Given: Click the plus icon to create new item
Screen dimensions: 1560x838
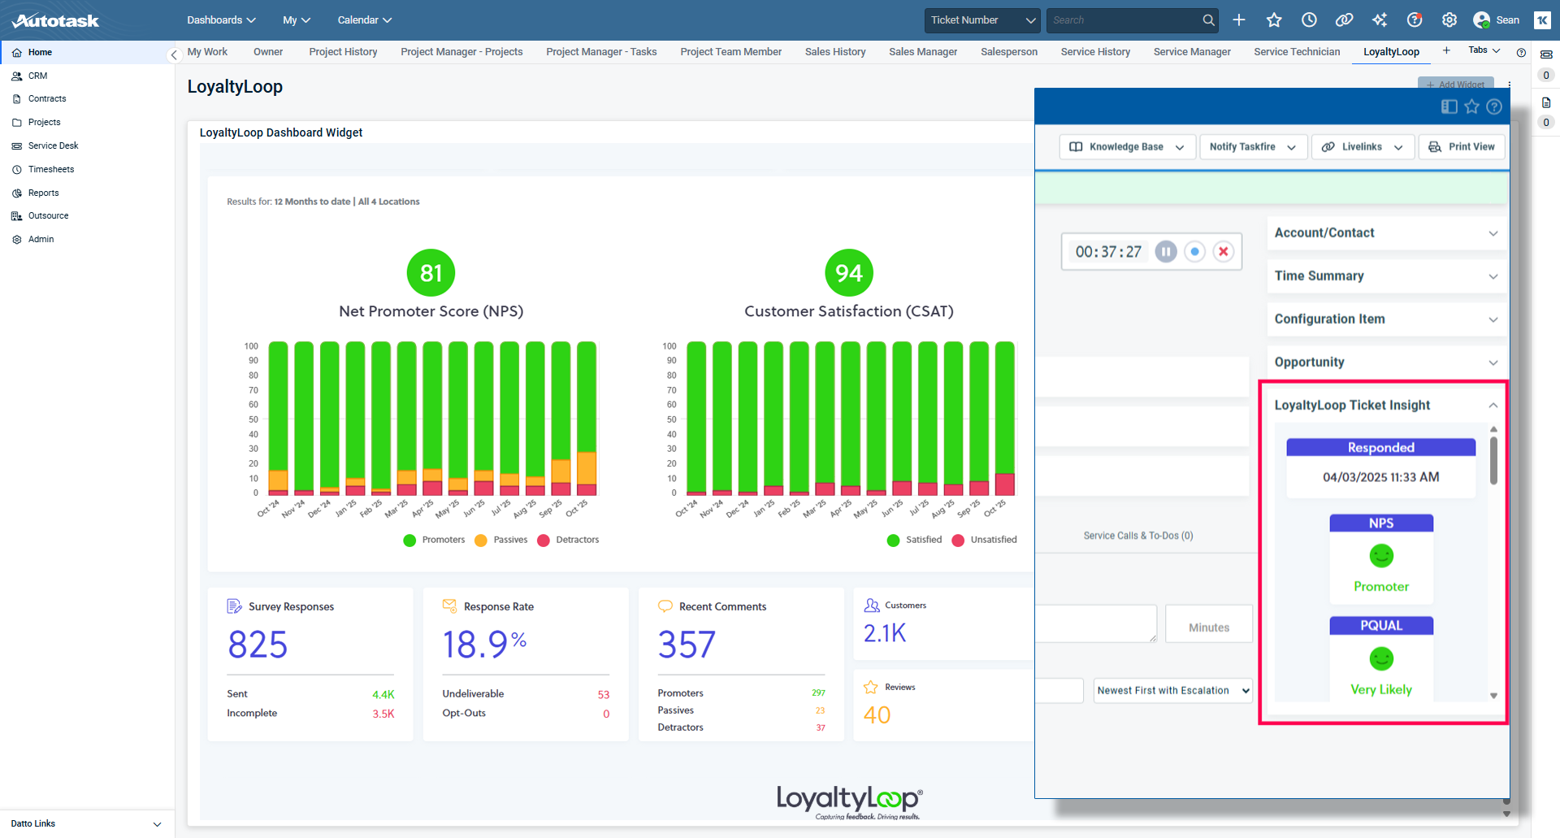Looking at the screenshot, I should pyautogui.click(x=1238, y=20).
